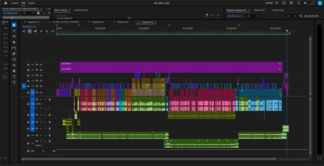Click the A4 track target button
The image size is (324, 166).
[33, 129]
